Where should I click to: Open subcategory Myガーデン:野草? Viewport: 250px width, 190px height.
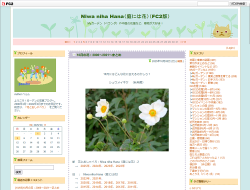(x=205, y=83)
